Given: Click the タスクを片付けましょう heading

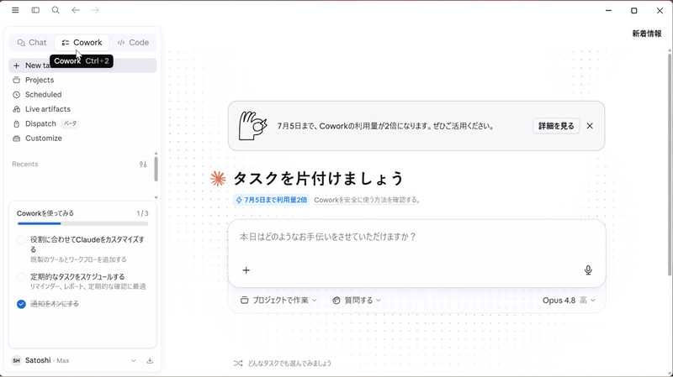Looking at the screenshot, I should click(318, 178).
